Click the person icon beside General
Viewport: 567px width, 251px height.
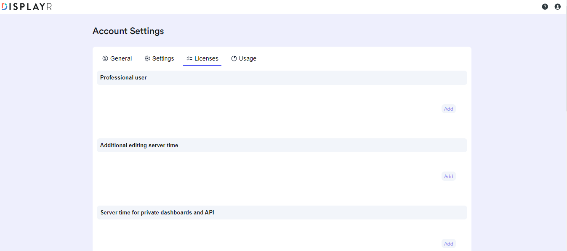coord(105,58)
